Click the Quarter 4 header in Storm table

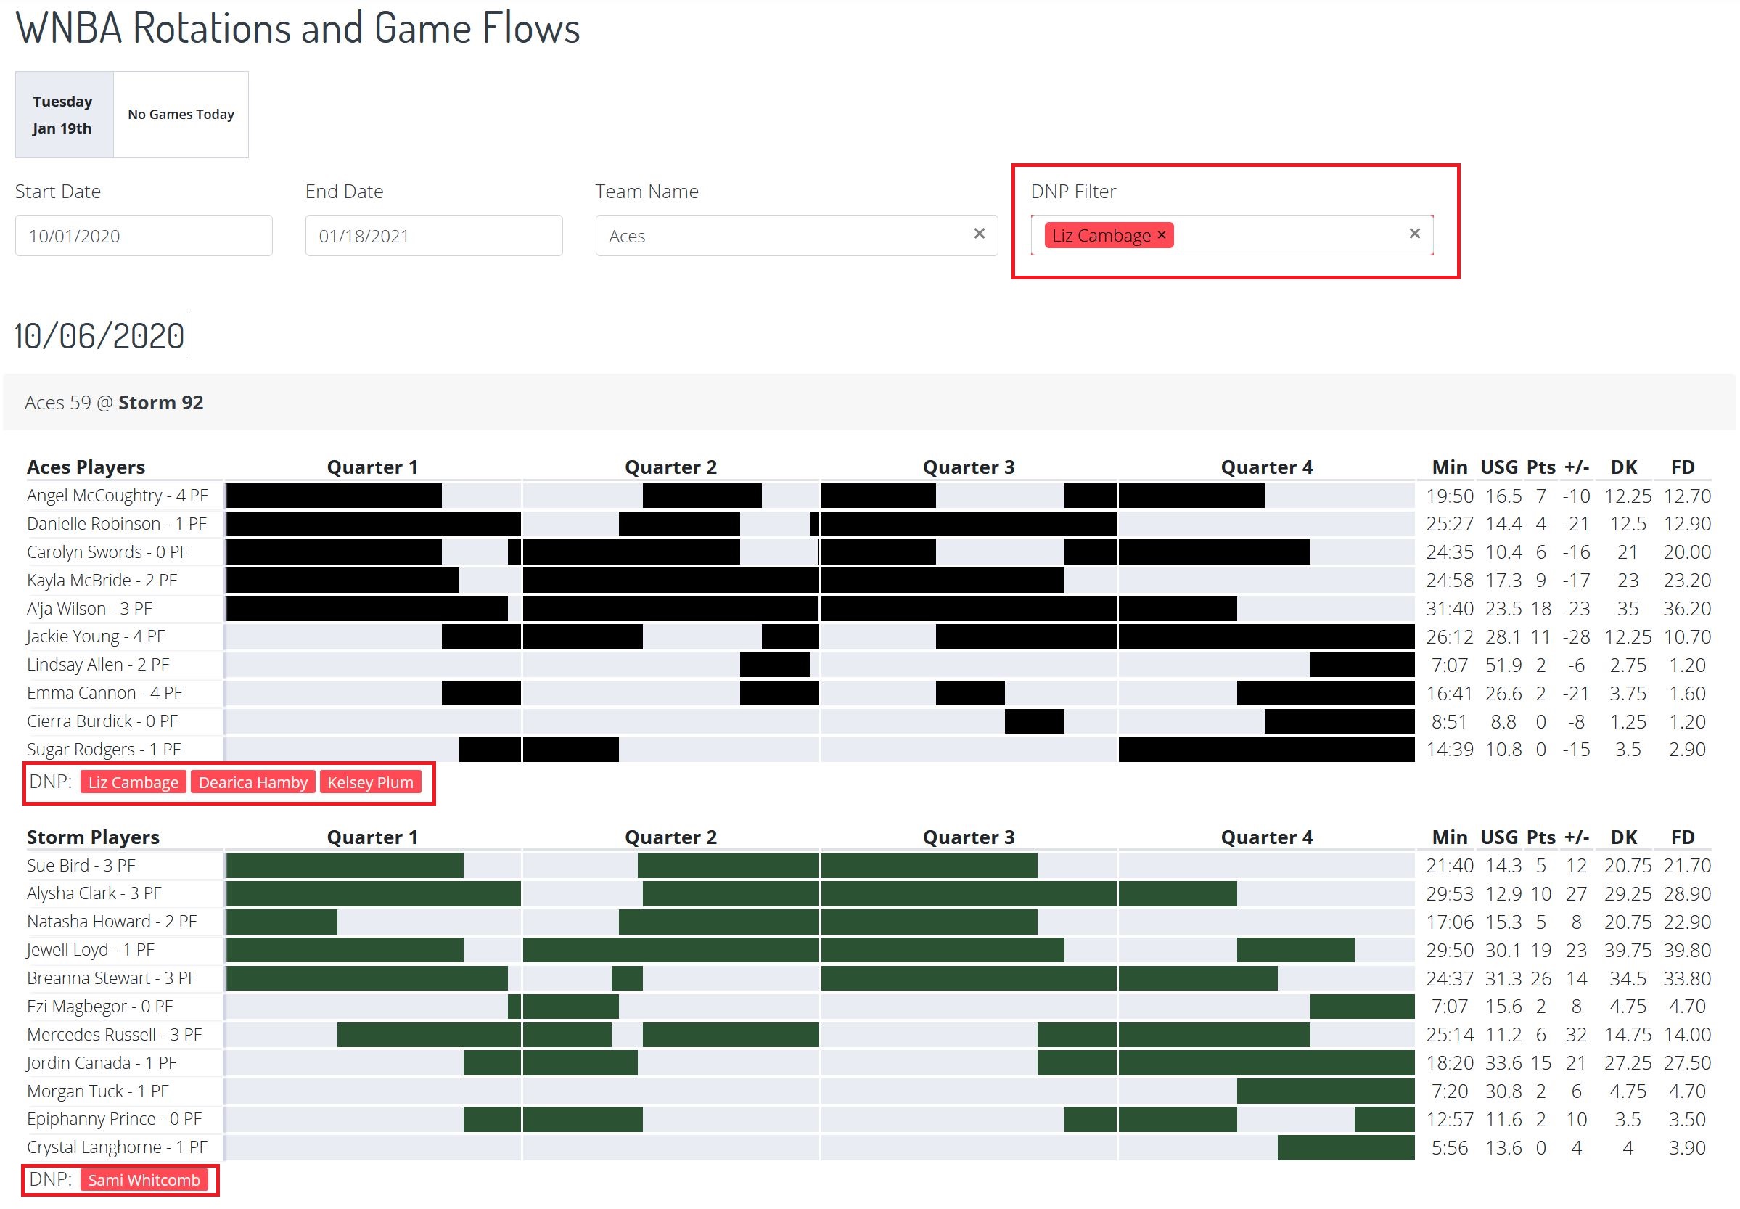point(1267,837)
